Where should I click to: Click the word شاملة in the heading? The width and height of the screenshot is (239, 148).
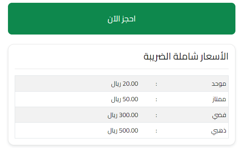[x=185, y=56]
